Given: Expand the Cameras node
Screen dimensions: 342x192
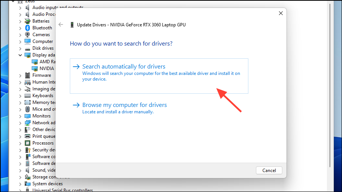Looking at the screenshot, I should [20, 35].
